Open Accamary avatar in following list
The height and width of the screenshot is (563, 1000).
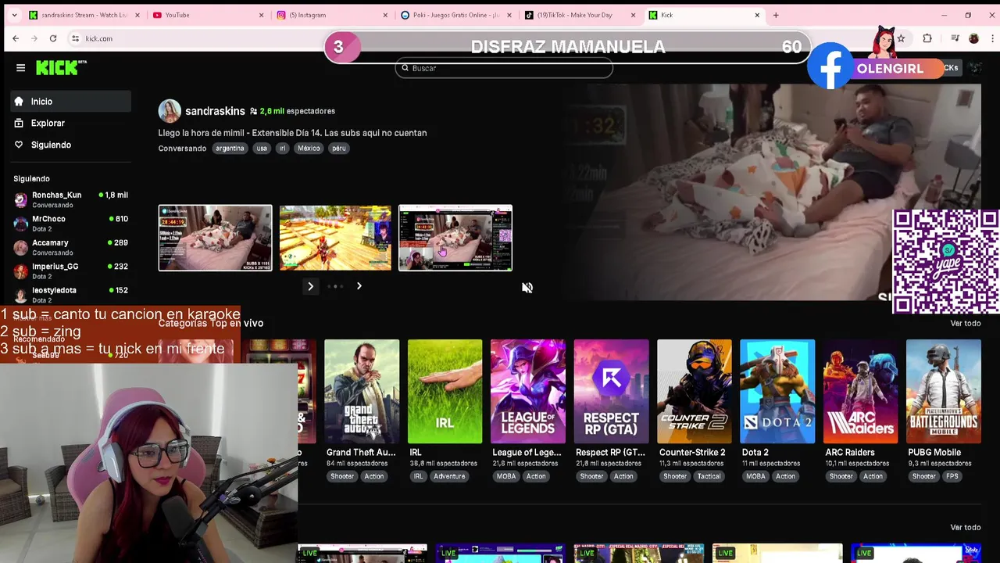click(20, 247)
